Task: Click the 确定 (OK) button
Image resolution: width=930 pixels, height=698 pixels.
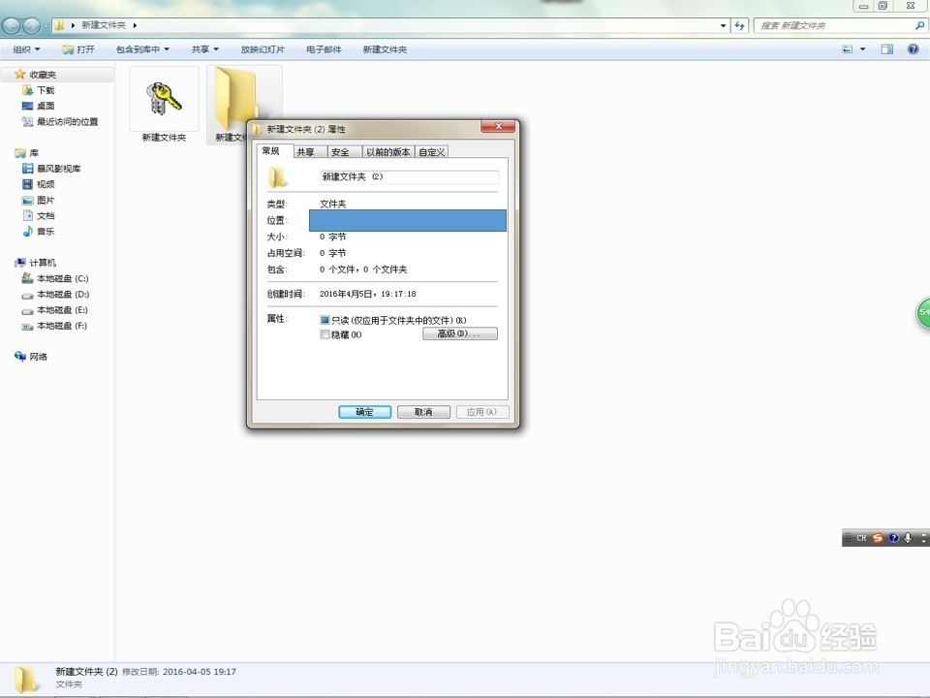Action: [x=364, y=411]
